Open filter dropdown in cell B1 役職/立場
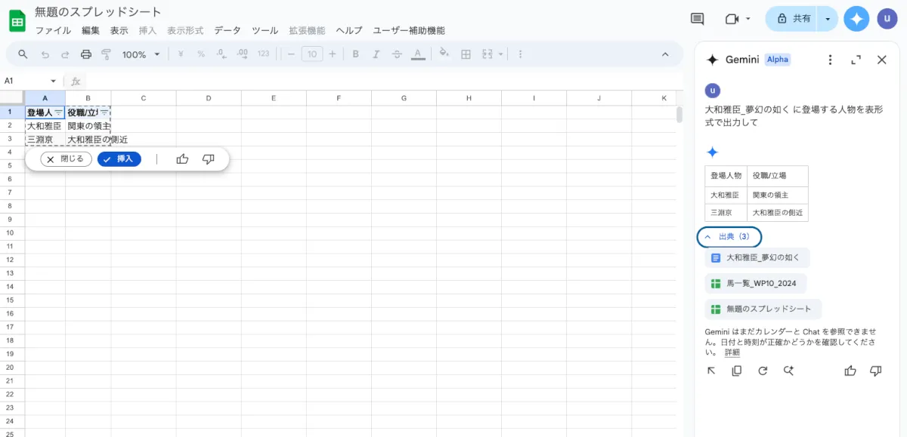This screenshot has height=437, width=907. pos(104,112)
